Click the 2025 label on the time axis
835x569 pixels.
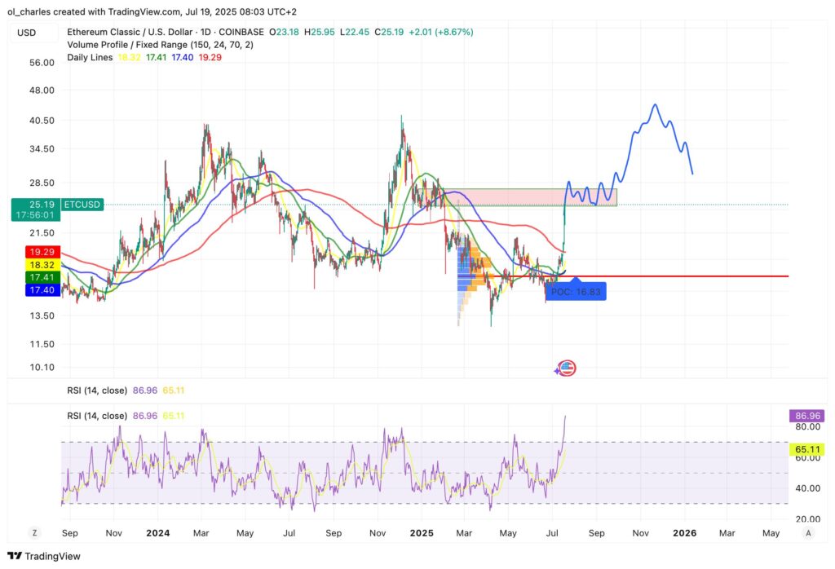(x=422, y=532)
